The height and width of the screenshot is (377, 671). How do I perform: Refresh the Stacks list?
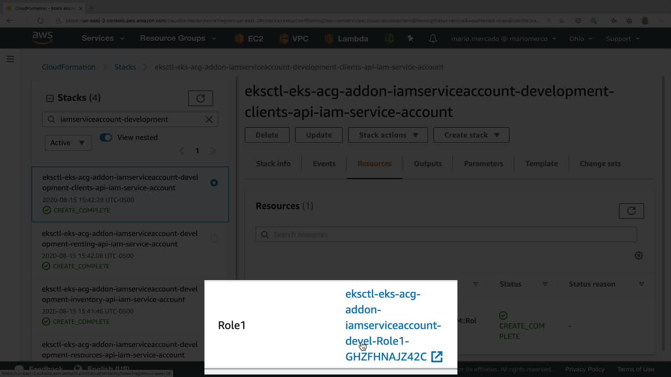[200, 98]
